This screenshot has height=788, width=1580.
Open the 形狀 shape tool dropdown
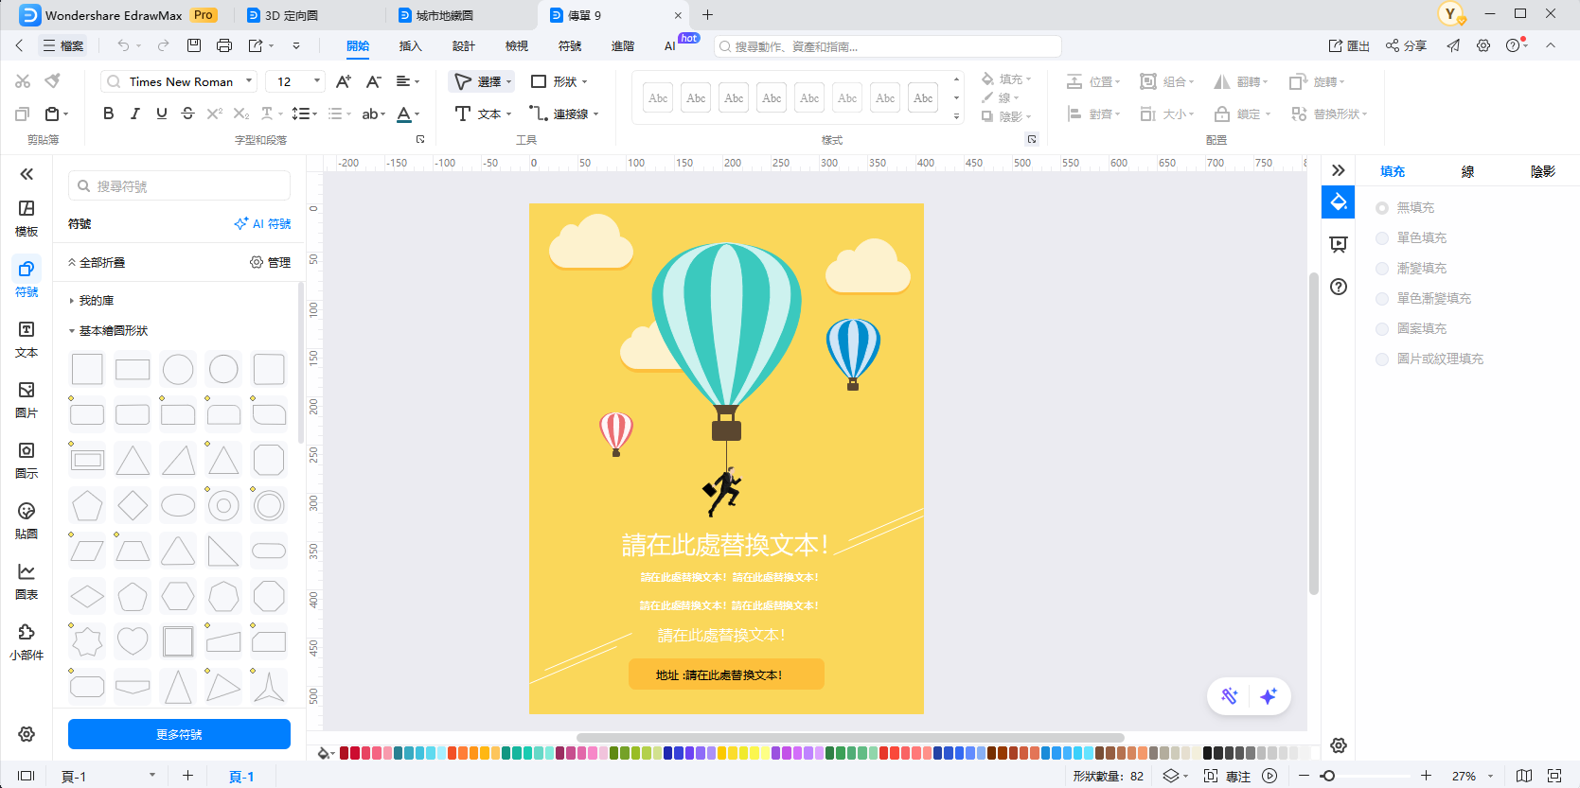560,81
